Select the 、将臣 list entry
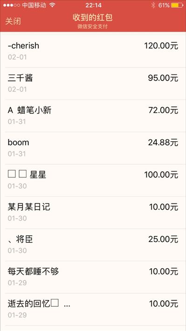 tap(93, 245)
